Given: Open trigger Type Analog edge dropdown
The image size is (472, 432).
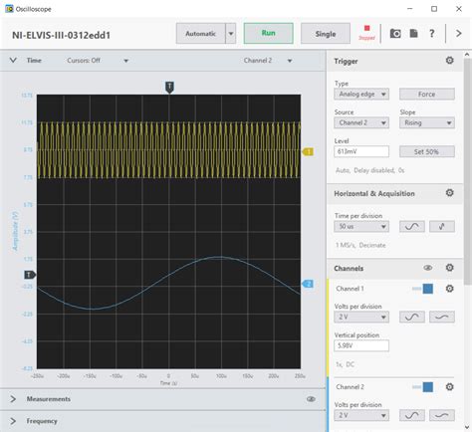Looking at the screenshot, I should click(x=361, y=95).
